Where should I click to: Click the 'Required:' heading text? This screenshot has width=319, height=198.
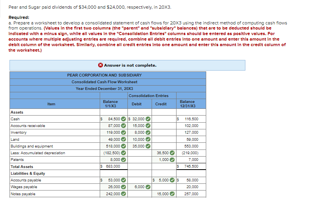click(x=19, y=17)
